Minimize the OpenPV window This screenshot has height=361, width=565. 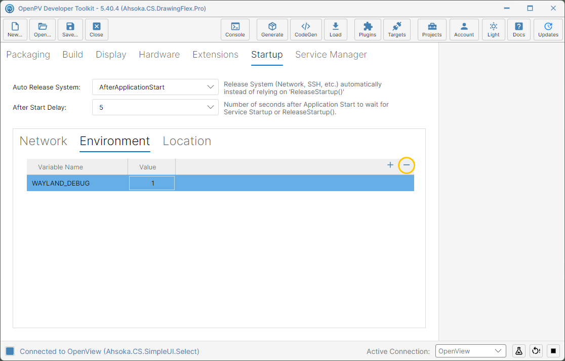[507, 8]
